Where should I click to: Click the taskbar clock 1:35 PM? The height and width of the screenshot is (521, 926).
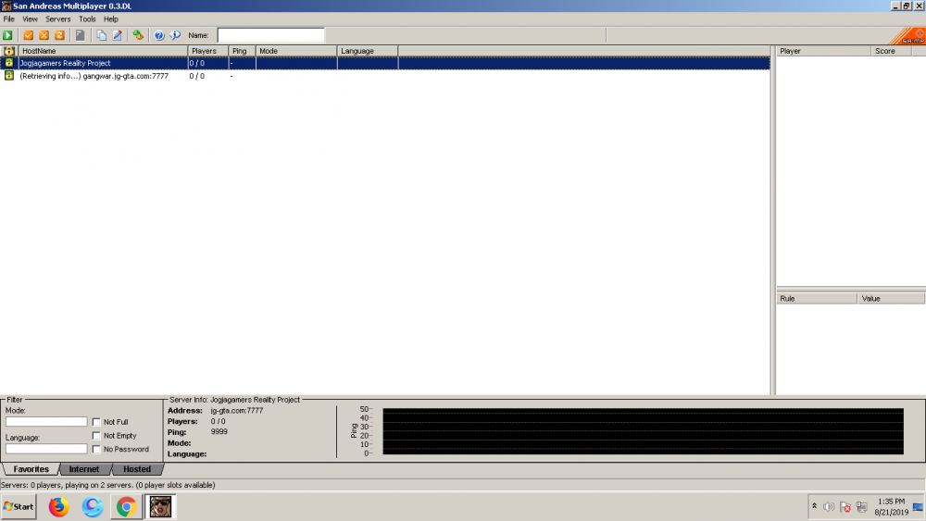(x=891, y=502)
